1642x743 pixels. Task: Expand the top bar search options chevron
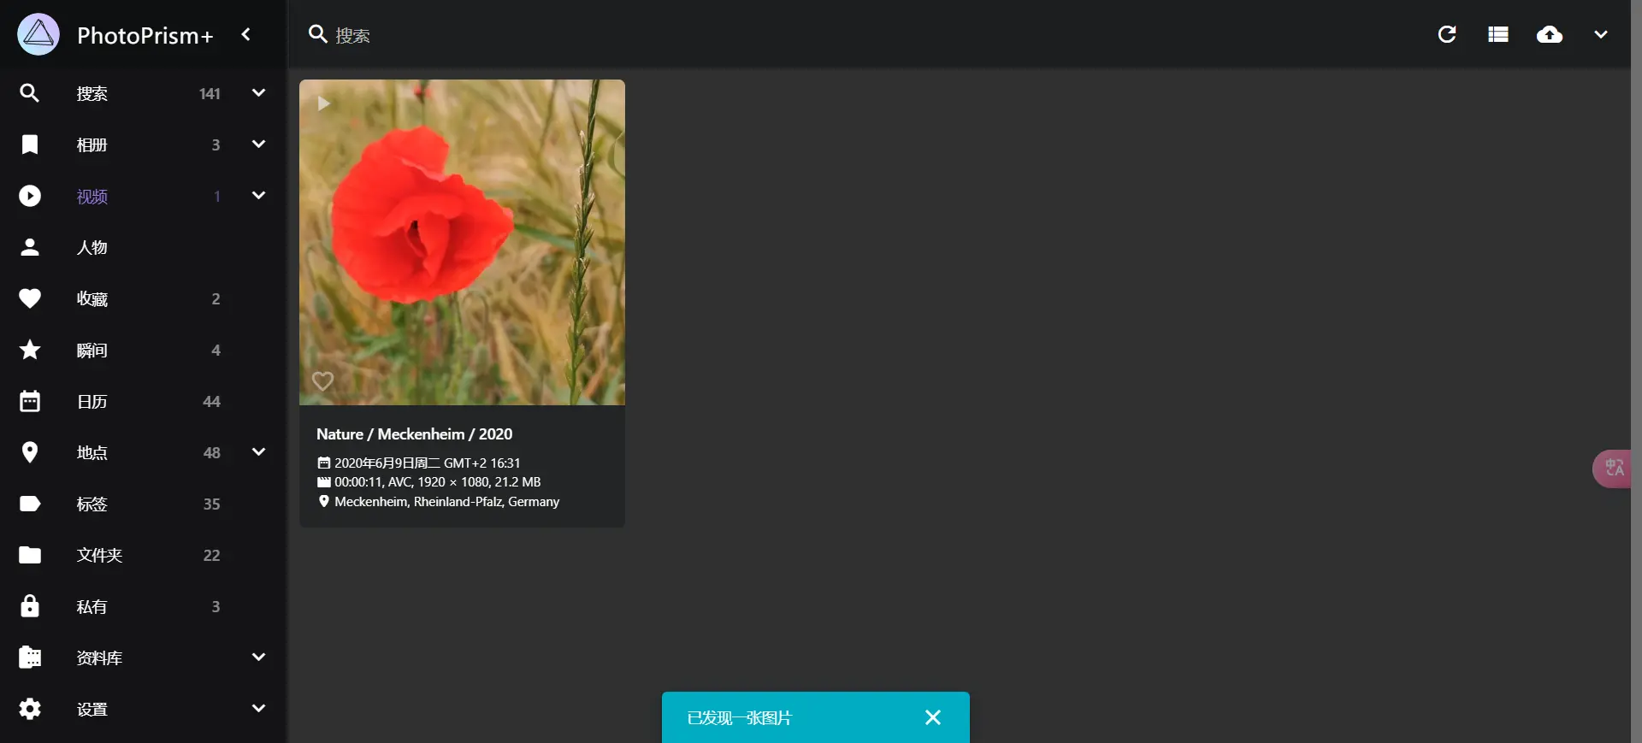(1601, 34)
